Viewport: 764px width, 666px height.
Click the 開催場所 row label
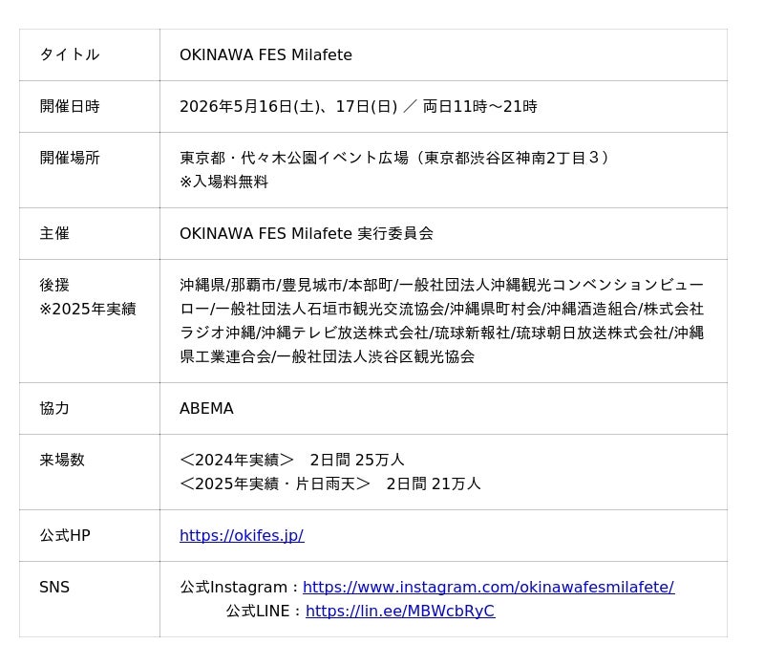(x=69, y=158)
